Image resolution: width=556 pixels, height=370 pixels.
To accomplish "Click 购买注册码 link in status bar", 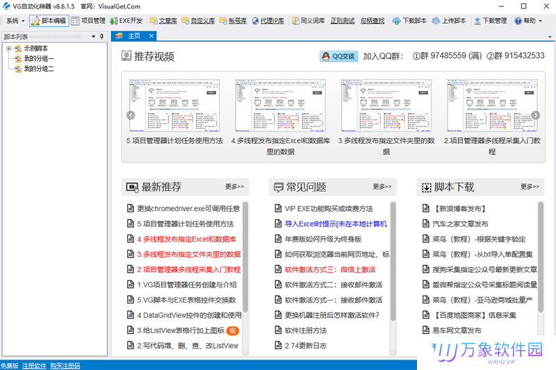I will pyautogui.click(x=65, y=366).
